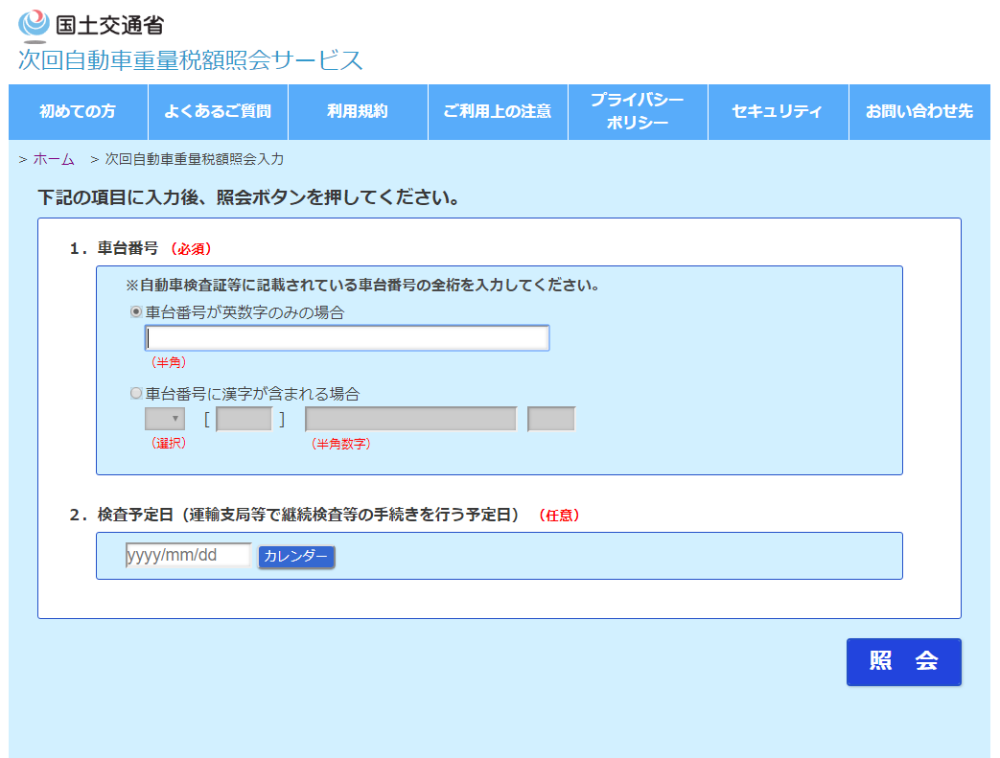Click the last small chassis number field
This screenshot has height=758, width=1000.
coord(551,419)
